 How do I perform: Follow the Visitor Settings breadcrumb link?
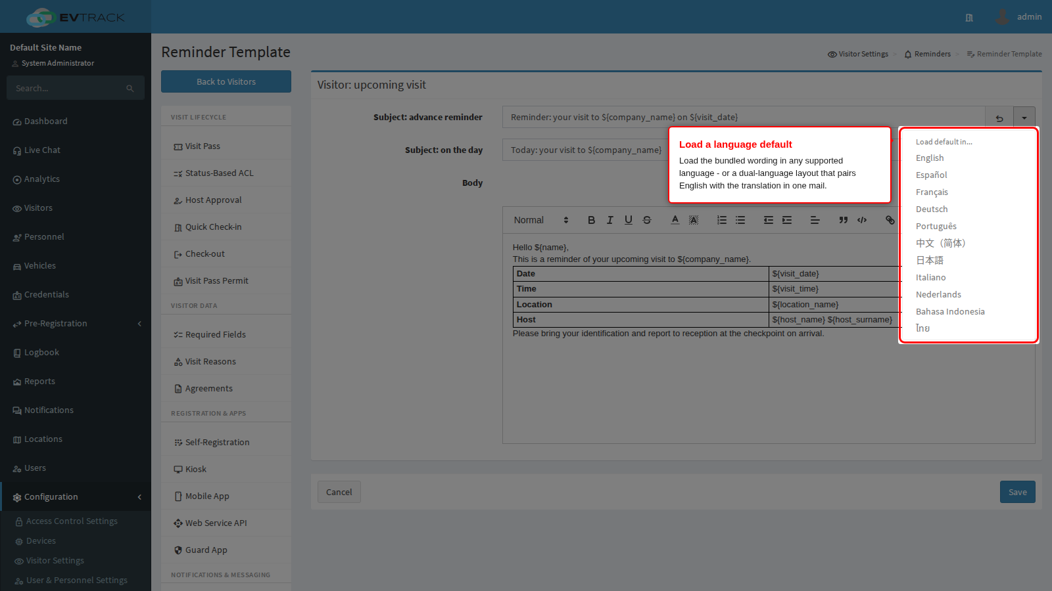[858, 54]
